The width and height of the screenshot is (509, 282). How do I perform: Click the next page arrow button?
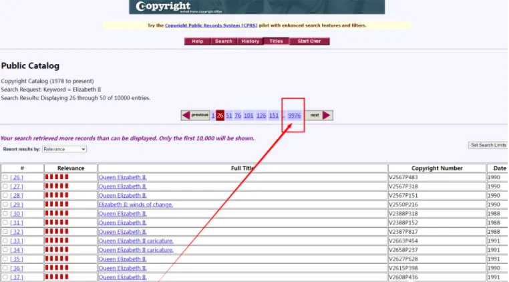319,115
